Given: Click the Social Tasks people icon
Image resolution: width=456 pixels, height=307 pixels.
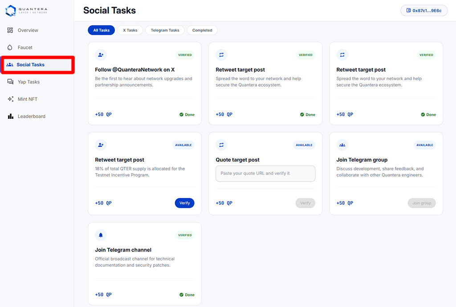Looking at the screenshot, I should [10, 65].
